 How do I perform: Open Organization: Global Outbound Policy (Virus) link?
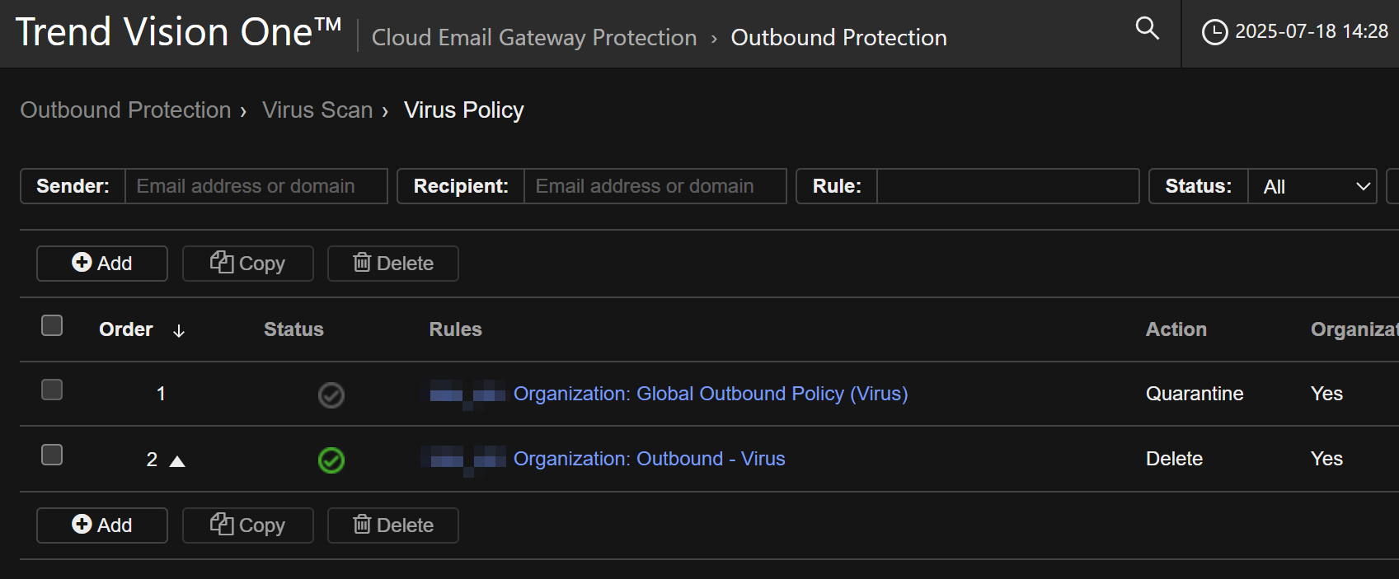[710, 394]
